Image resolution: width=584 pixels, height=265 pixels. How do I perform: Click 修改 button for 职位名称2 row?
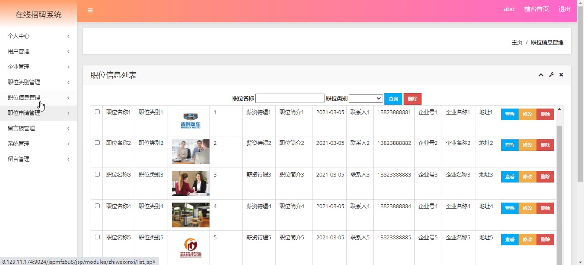[527, 145]
